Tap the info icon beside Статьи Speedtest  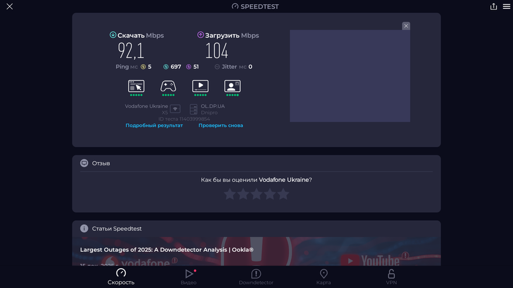coord(84,228)
